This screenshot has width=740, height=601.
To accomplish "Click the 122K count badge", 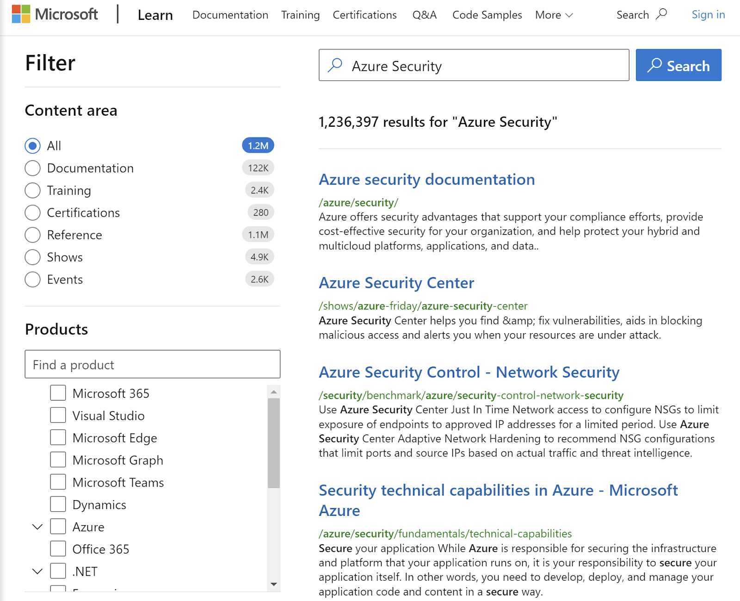I will [x=258, y=168].
